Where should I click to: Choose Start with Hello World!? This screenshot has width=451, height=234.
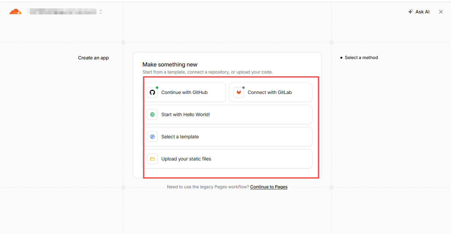[x=227, y=114]
